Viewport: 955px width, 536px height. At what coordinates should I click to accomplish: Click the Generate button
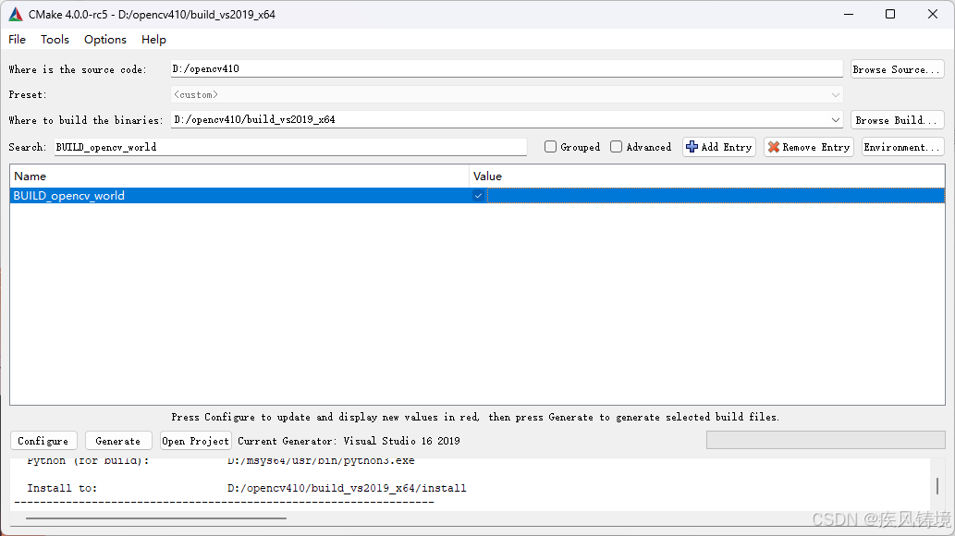pyautogui.click(x=118, y=441)
